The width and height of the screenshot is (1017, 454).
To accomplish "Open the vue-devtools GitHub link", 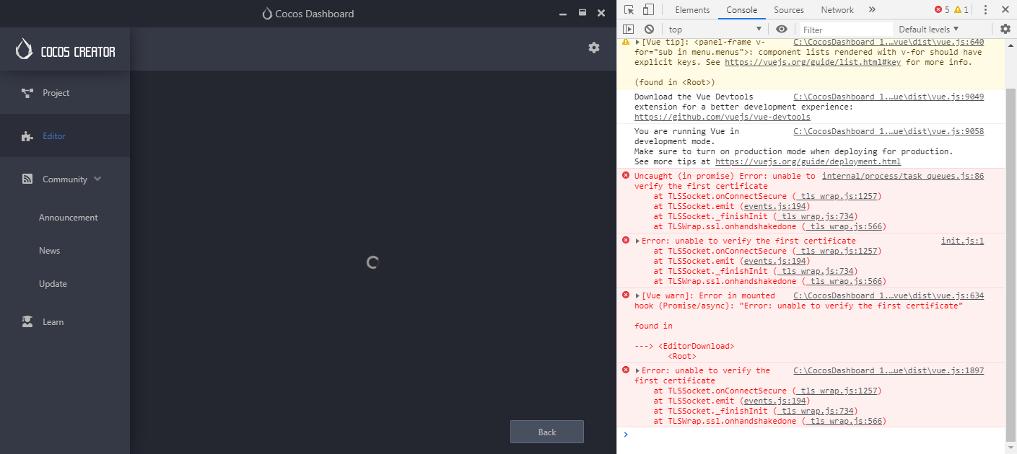I will [x=722, y=117].
